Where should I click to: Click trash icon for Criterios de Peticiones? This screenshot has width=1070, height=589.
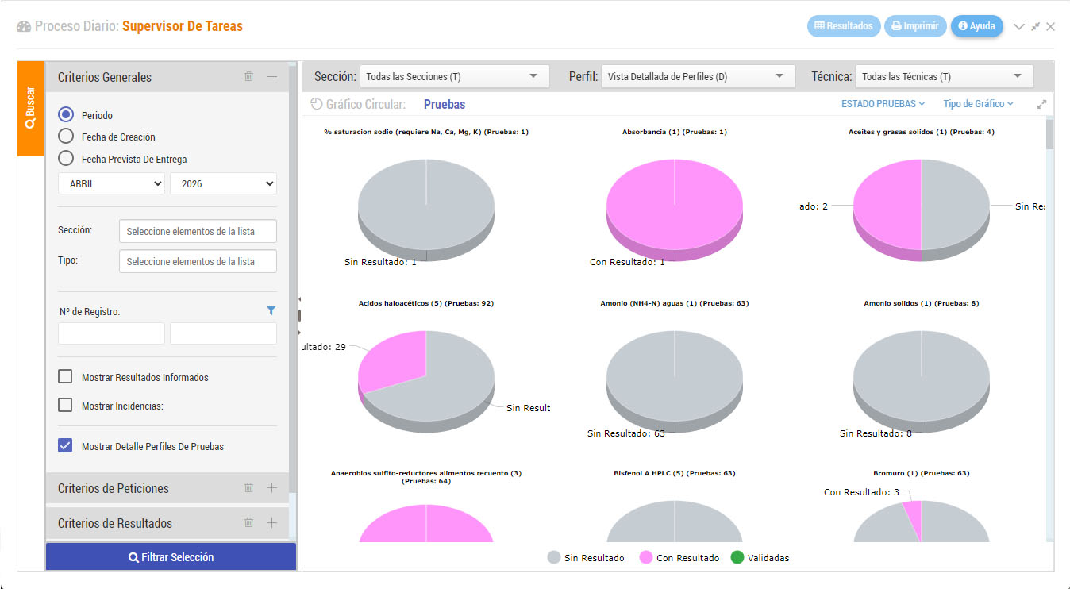[x=248, y=488]
